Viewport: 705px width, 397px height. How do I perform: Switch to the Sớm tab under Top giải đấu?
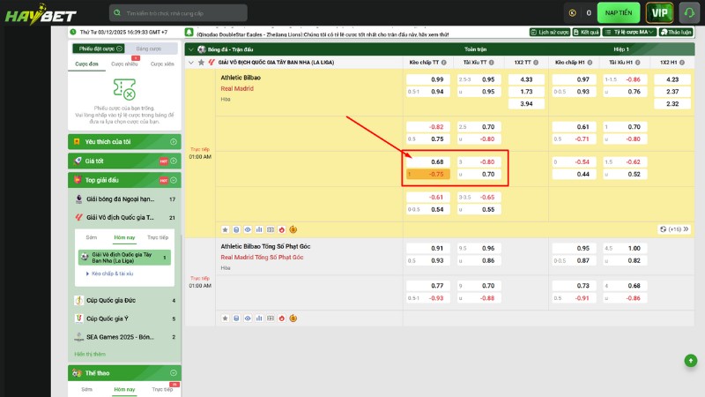tap(91, 238)
